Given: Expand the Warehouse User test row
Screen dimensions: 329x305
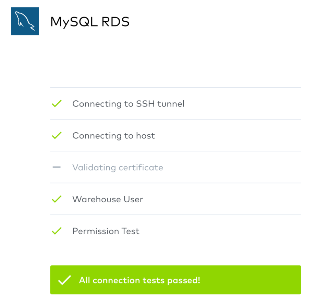Looking at the screenshot, I should 108,199.
